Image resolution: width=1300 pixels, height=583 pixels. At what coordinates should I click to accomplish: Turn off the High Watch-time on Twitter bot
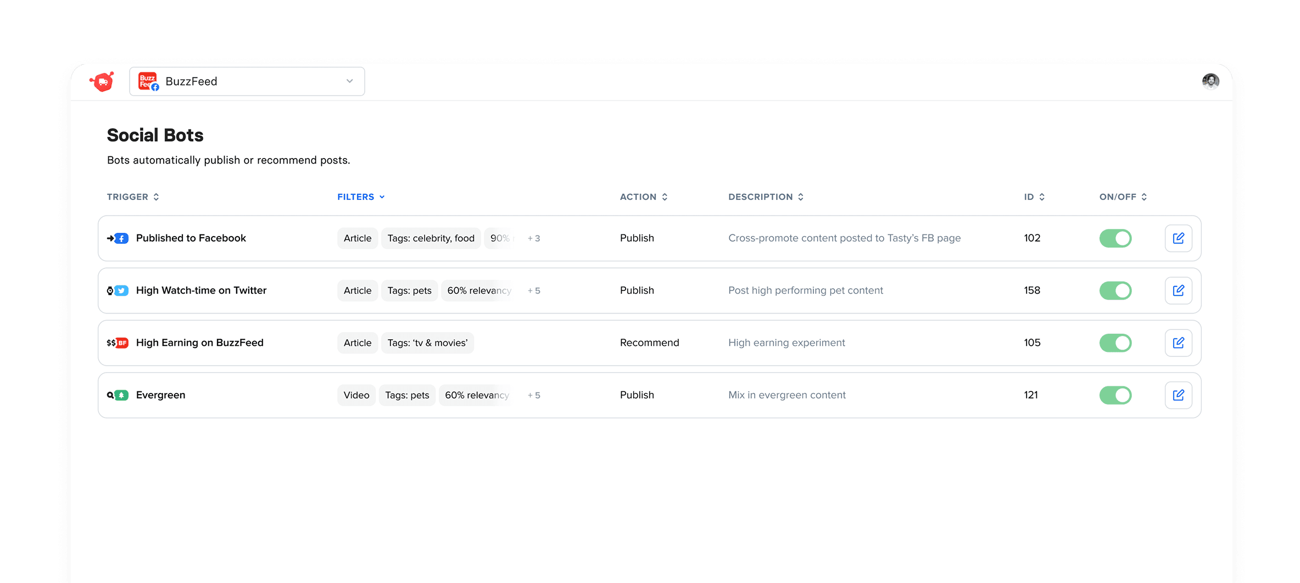[1115, 290]
